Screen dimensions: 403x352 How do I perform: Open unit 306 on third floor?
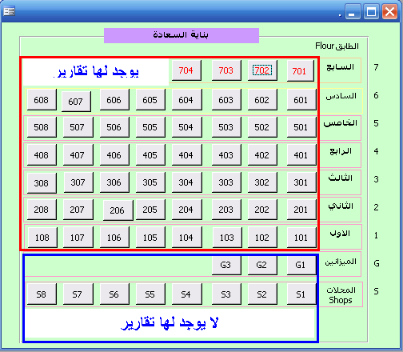point(114,182)
